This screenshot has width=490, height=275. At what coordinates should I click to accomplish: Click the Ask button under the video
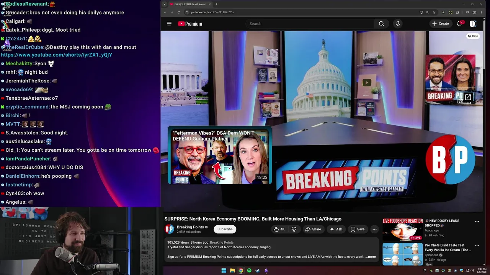[x=336, y=229]
